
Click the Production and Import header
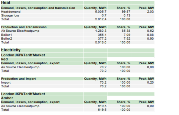pyautogui.click(x=18, y=79)
